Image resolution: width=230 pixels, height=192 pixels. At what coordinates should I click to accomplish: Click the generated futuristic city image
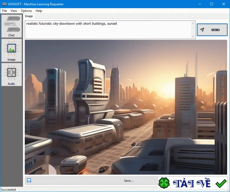point(126,107)
